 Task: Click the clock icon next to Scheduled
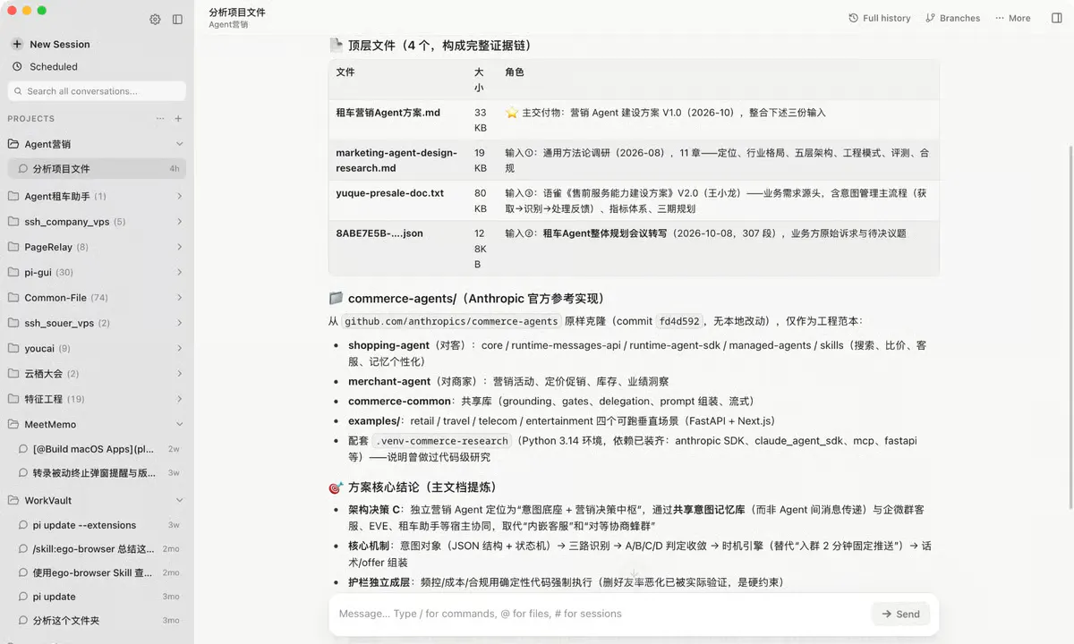point(17,66)
